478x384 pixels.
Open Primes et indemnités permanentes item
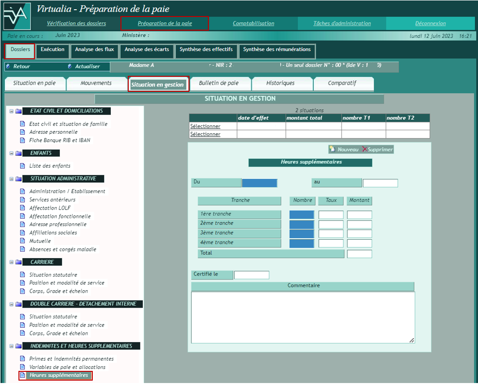(71, 359)
